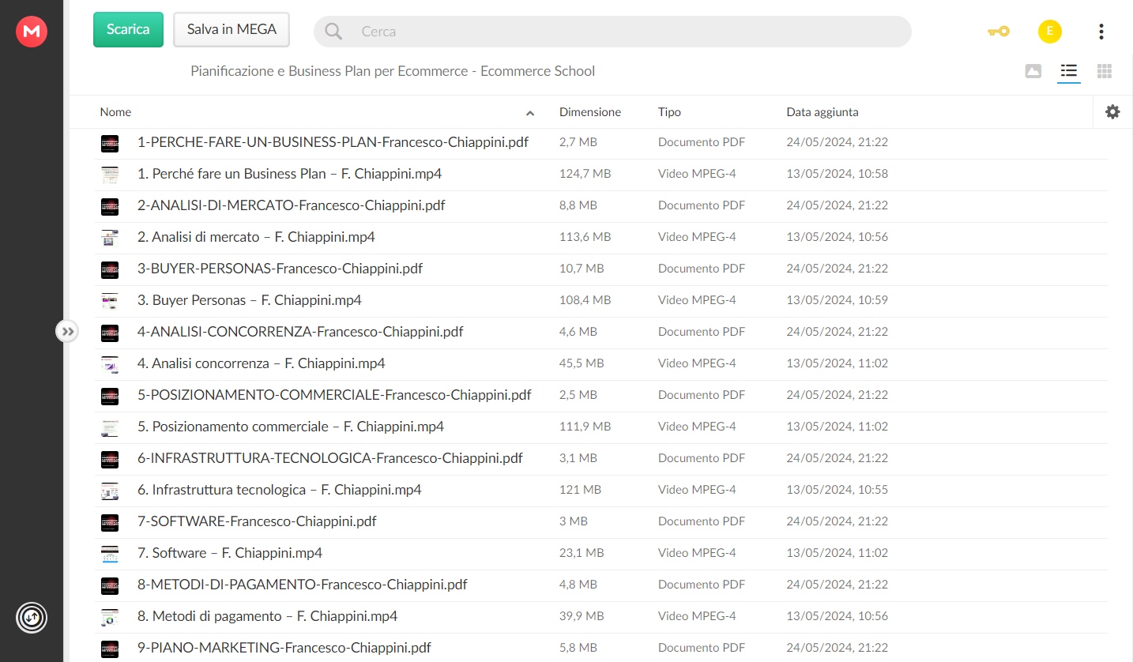Viewport: 1133px width, 662px height.
Task: Open the transfers icon in sidebar
Action: (x=32, y=617)
